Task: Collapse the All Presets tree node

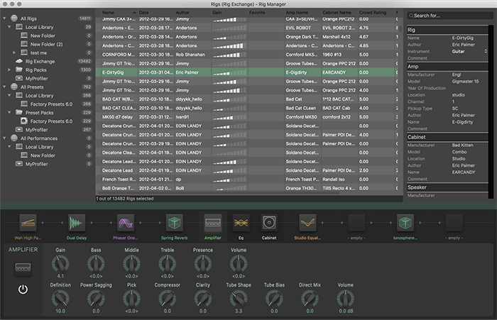Action: (x=4, y=87)
